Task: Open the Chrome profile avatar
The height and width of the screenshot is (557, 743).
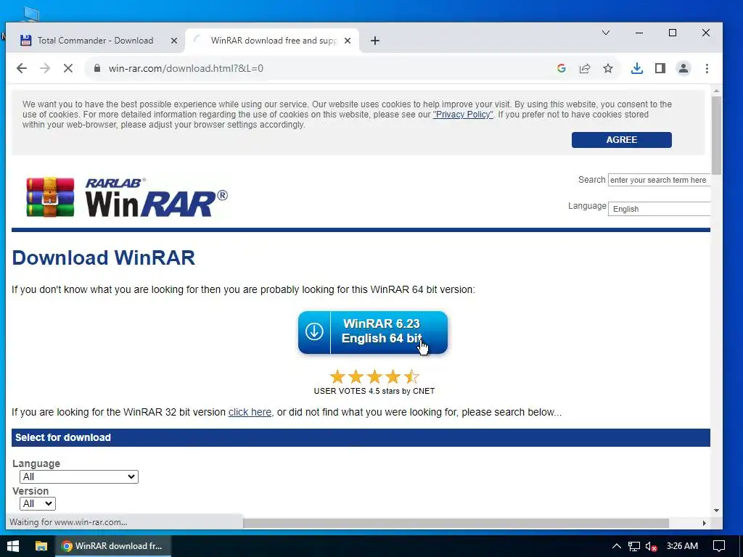Action: pyautogui.click(x=684, y=68)
